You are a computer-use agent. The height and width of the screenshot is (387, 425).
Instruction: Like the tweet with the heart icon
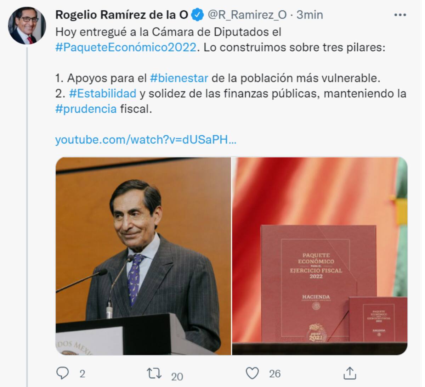(x=252, y=373)
